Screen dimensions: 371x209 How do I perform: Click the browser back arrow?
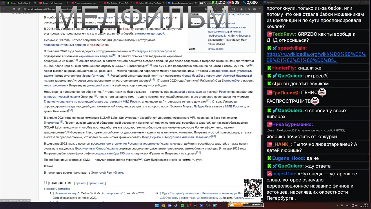coord(4,9)
